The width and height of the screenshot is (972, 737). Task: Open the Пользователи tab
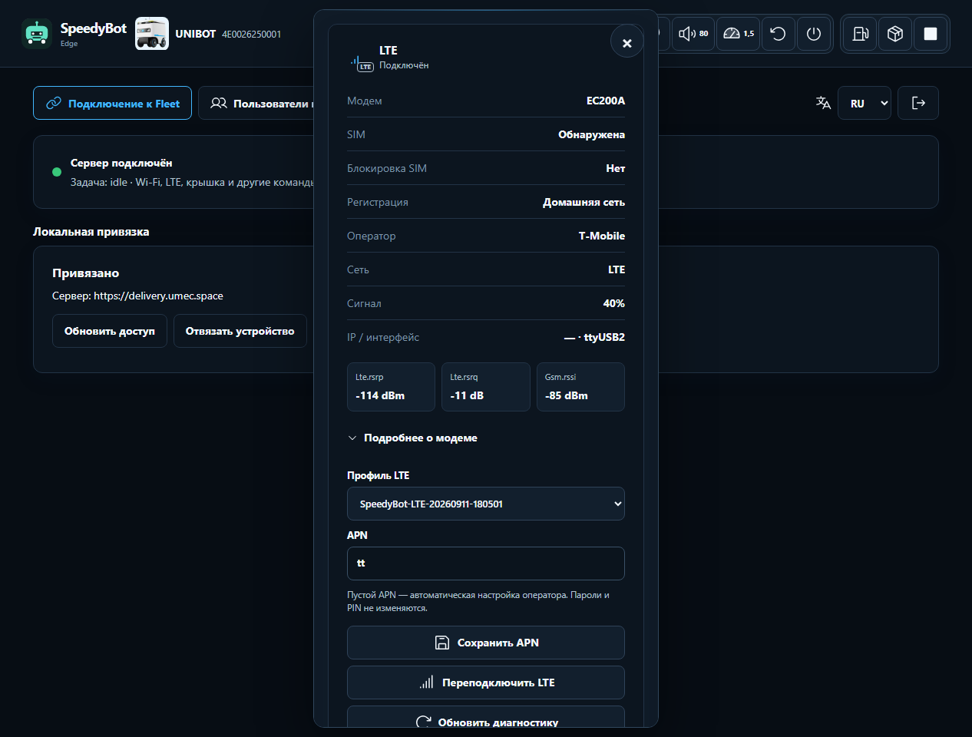point(256,103)
